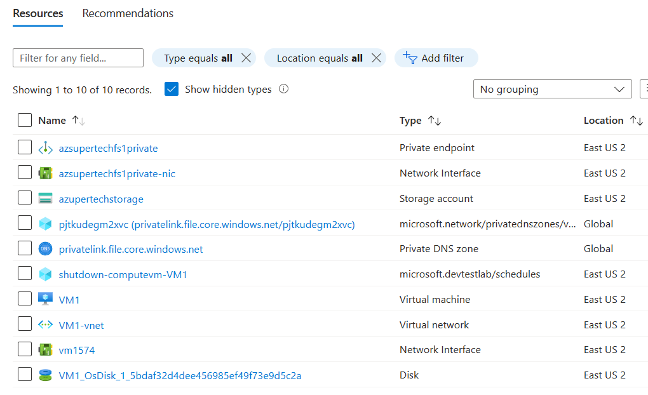
Task: Disable the Show hidden types checkbox
Action: click(172, 89)
